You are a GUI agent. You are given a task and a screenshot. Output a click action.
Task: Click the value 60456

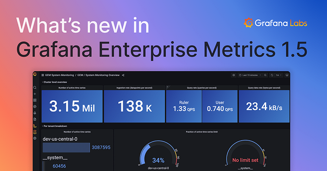pos(59,166)
